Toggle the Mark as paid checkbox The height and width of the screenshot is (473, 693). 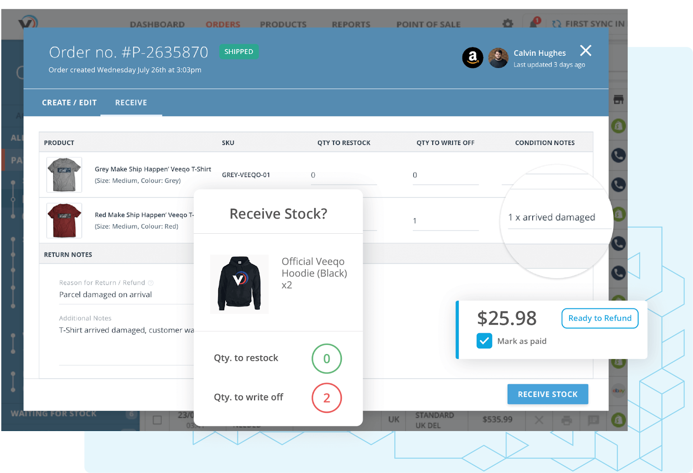pos(484,341)
